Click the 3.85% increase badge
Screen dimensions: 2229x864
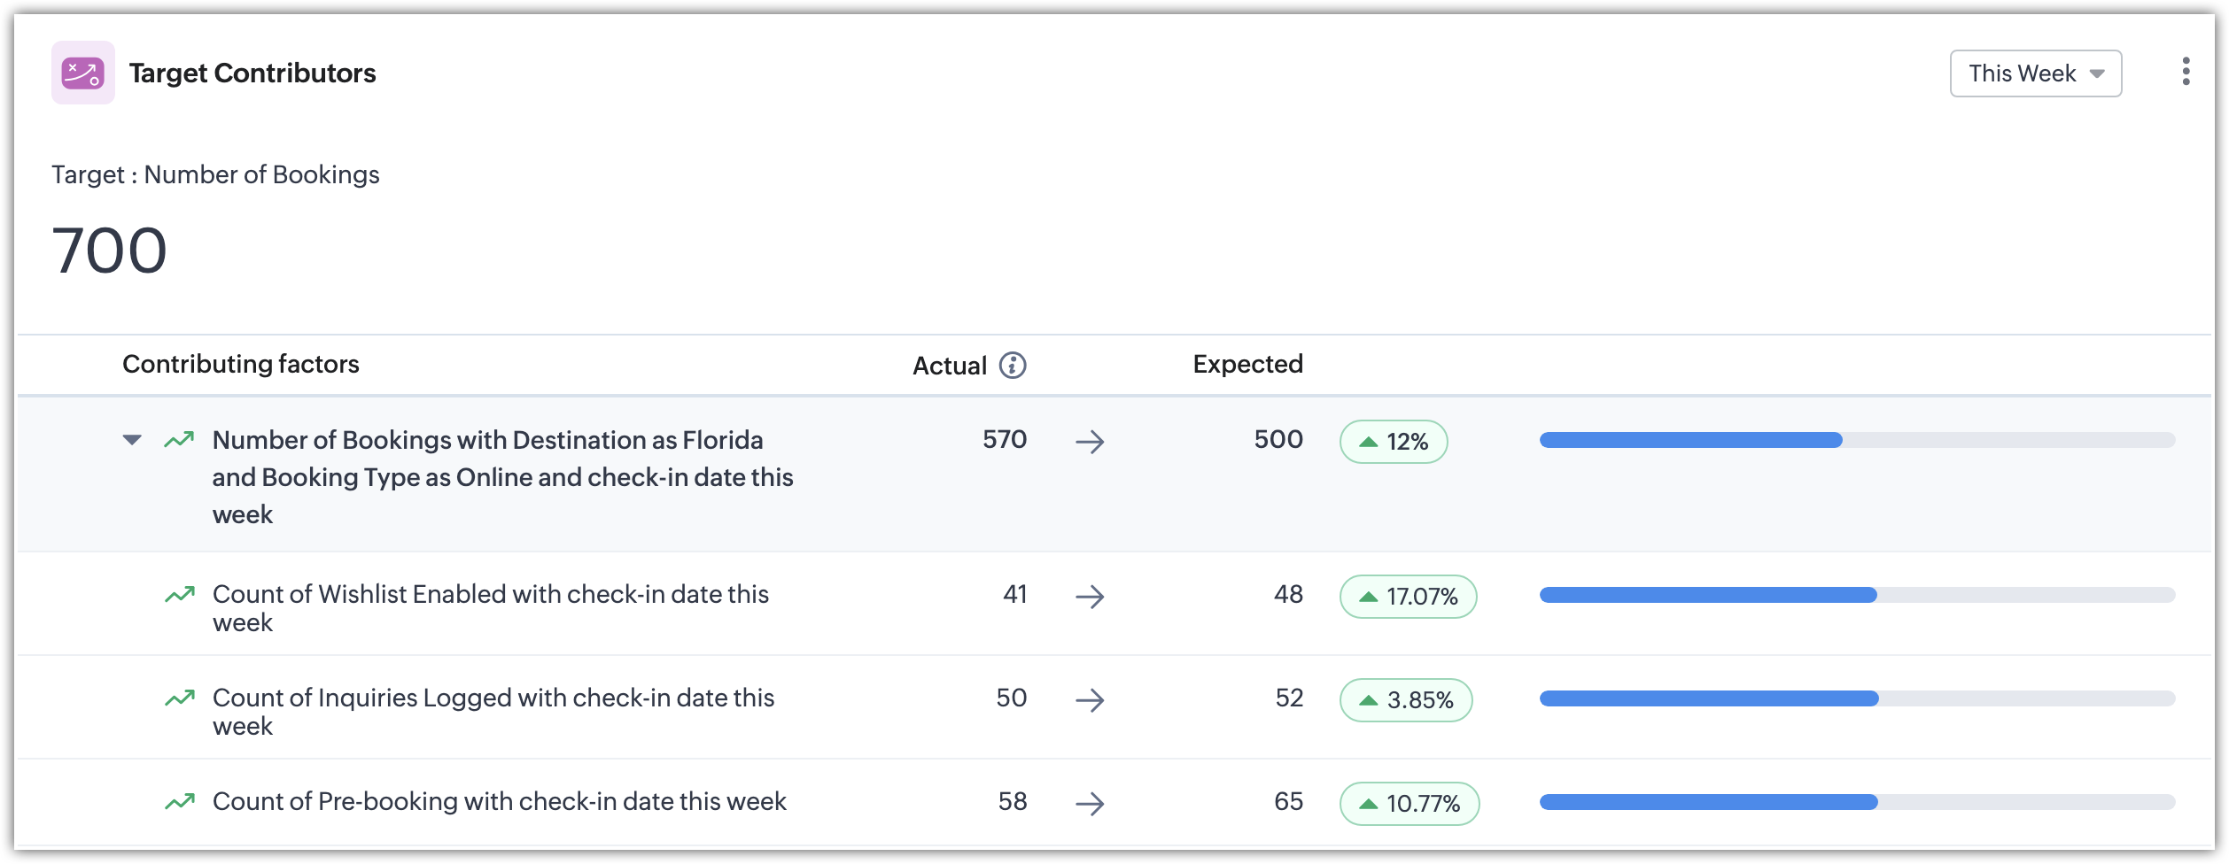pyautogui.click(x=1405, y=700)
